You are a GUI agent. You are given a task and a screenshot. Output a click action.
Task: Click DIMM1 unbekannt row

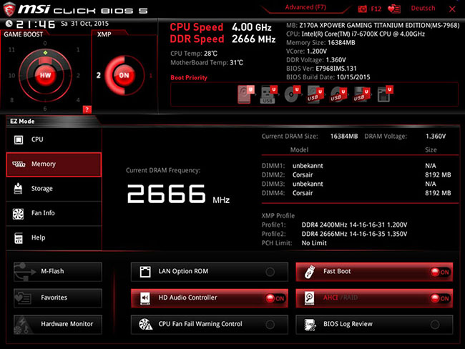[x=356, y=166]
